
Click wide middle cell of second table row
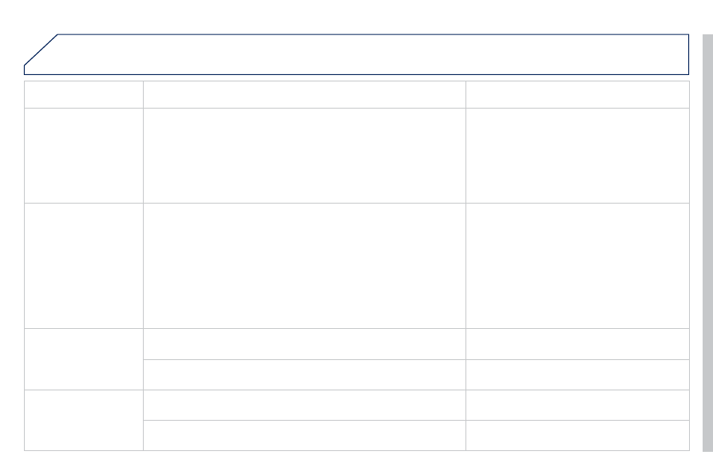coord(304,156)
